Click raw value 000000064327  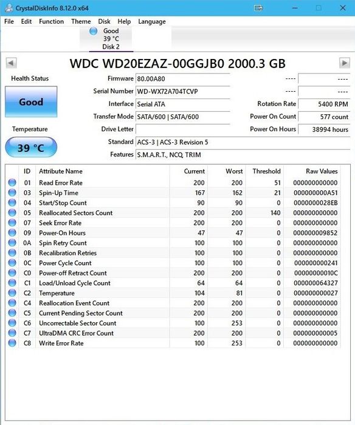coord(315,283)
